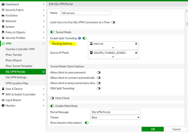Image resolution: width=188 pixels, height=132 pixels.
Task: Disable the Enable Split Tunneling switch
Action: [84, 38]
